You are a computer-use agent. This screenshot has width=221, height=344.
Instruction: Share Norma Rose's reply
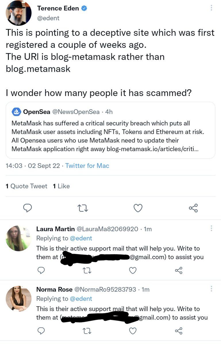(x=178, y=331)
